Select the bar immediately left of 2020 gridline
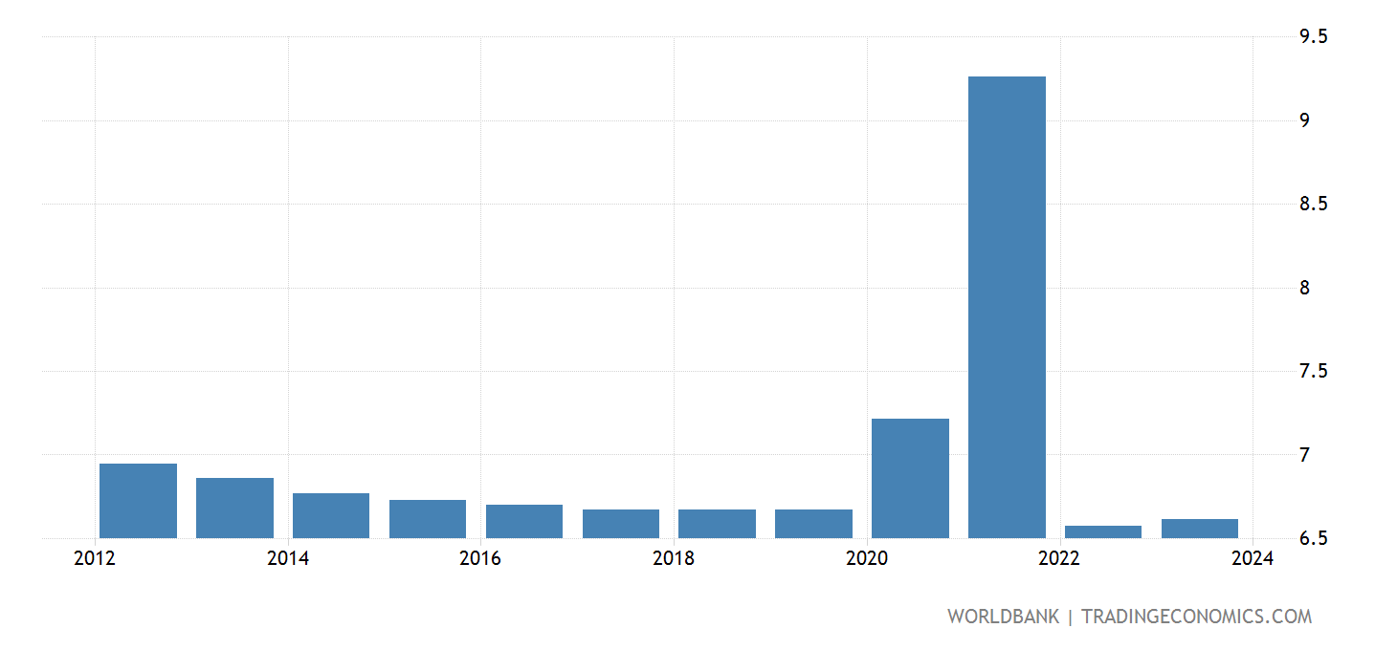Screen dimensions: 1397x650 click(x=813, y=524)
